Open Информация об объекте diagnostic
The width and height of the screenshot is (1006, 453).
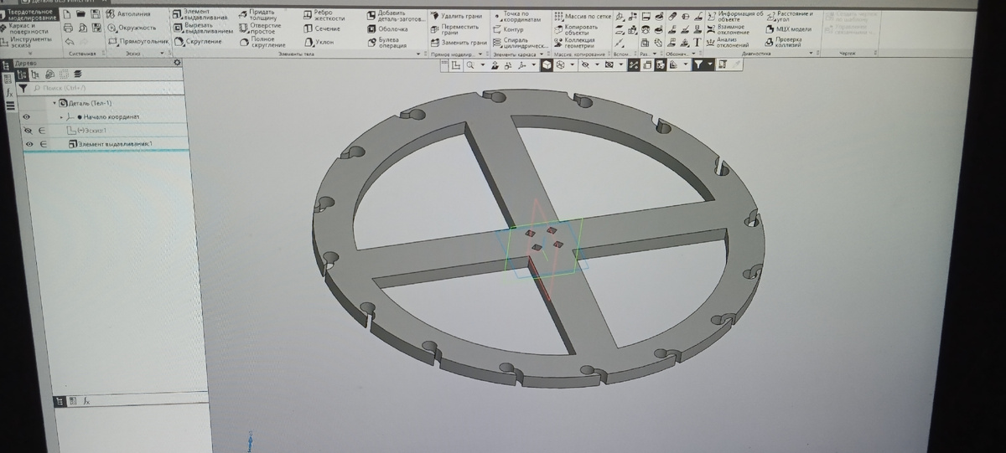pyautogui.click(x=736, y=16)
